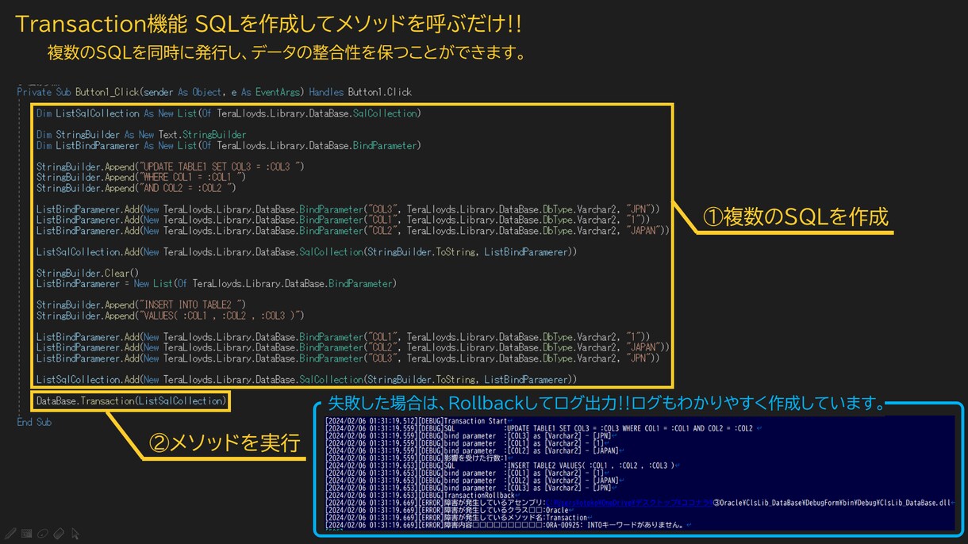Click 'DataBase.Transaction(ListSqlCollection)' code line
Image resolution: width=968 pixels, height=544 pixels.
[x=132, y=401]
